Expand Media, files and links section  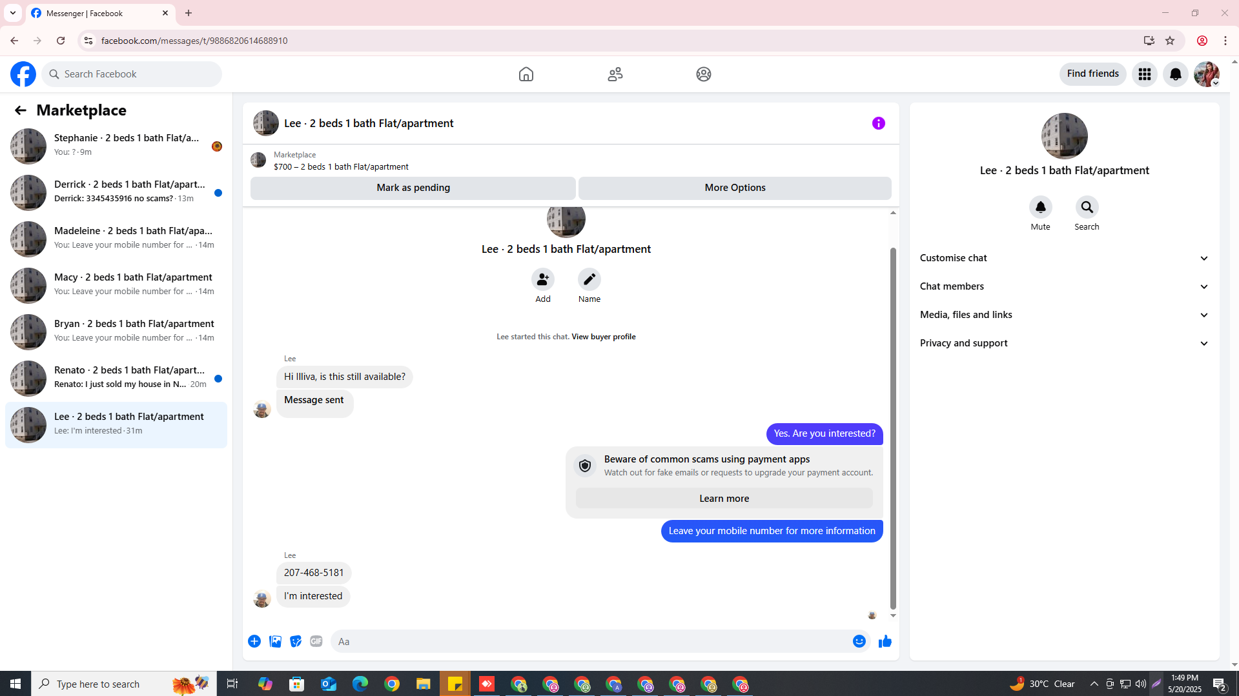tap(1065, 315)
